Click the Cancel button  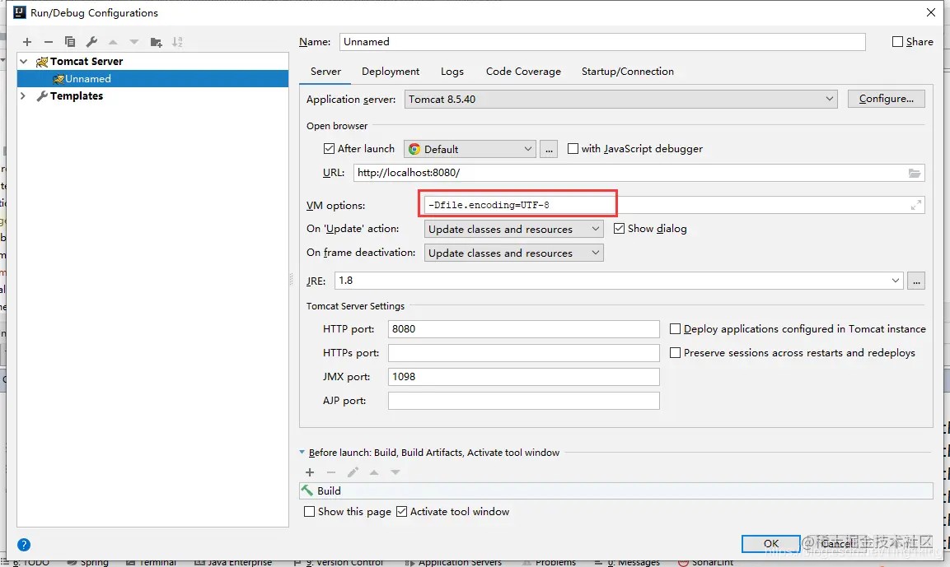[837, 544]
